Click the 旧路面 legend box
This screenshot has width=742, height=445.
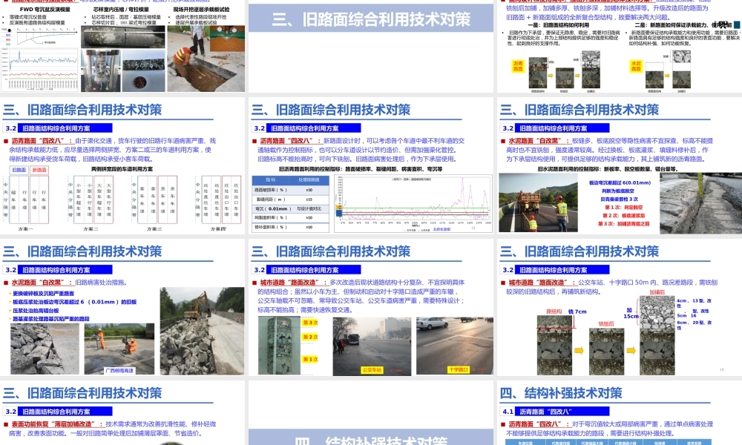point(19,170)
